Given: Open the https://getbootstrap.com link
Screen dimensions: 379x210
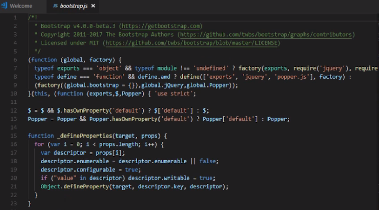Looking at the screenshot, I should (161, 26).
